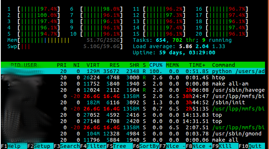Select the mmfs process with TIME 2h51:35

133,109
